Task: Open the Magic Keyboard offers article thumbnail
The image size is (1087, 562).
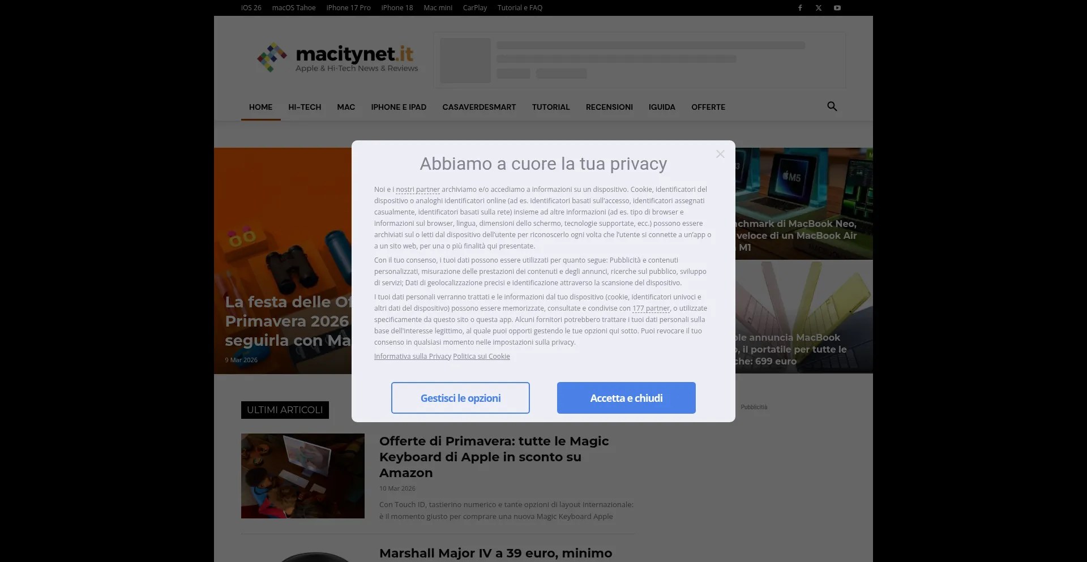Action: pos(303,476)
